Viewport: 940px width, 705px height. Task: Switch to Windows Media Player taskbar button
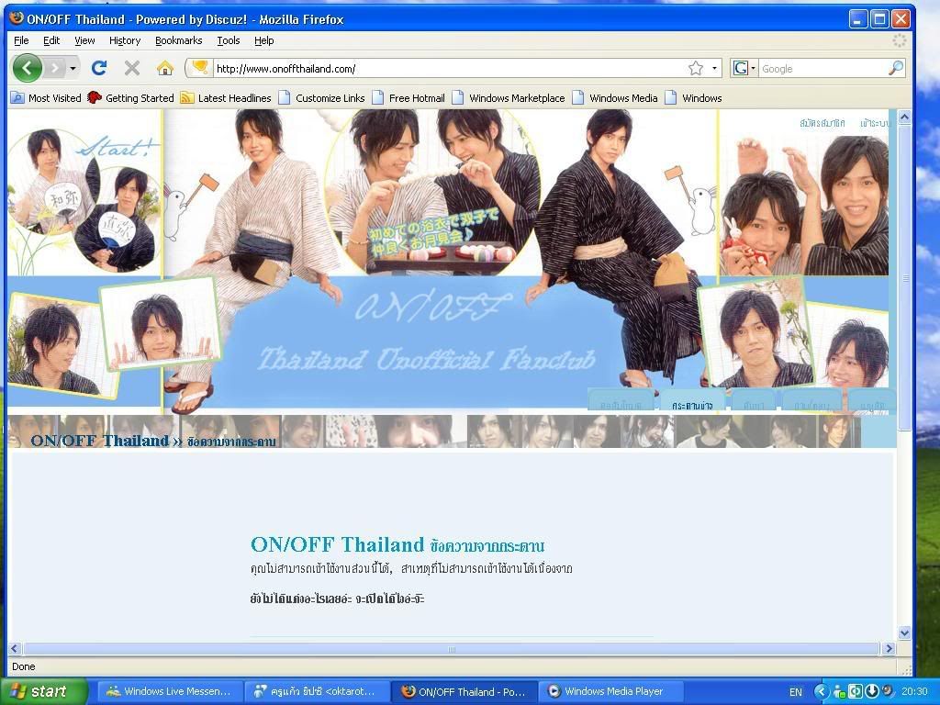610,691
